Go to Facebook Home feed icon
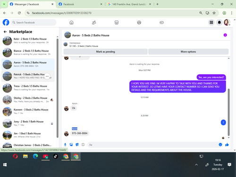Screen dimensions: 236x177 [x=71, y=23]
